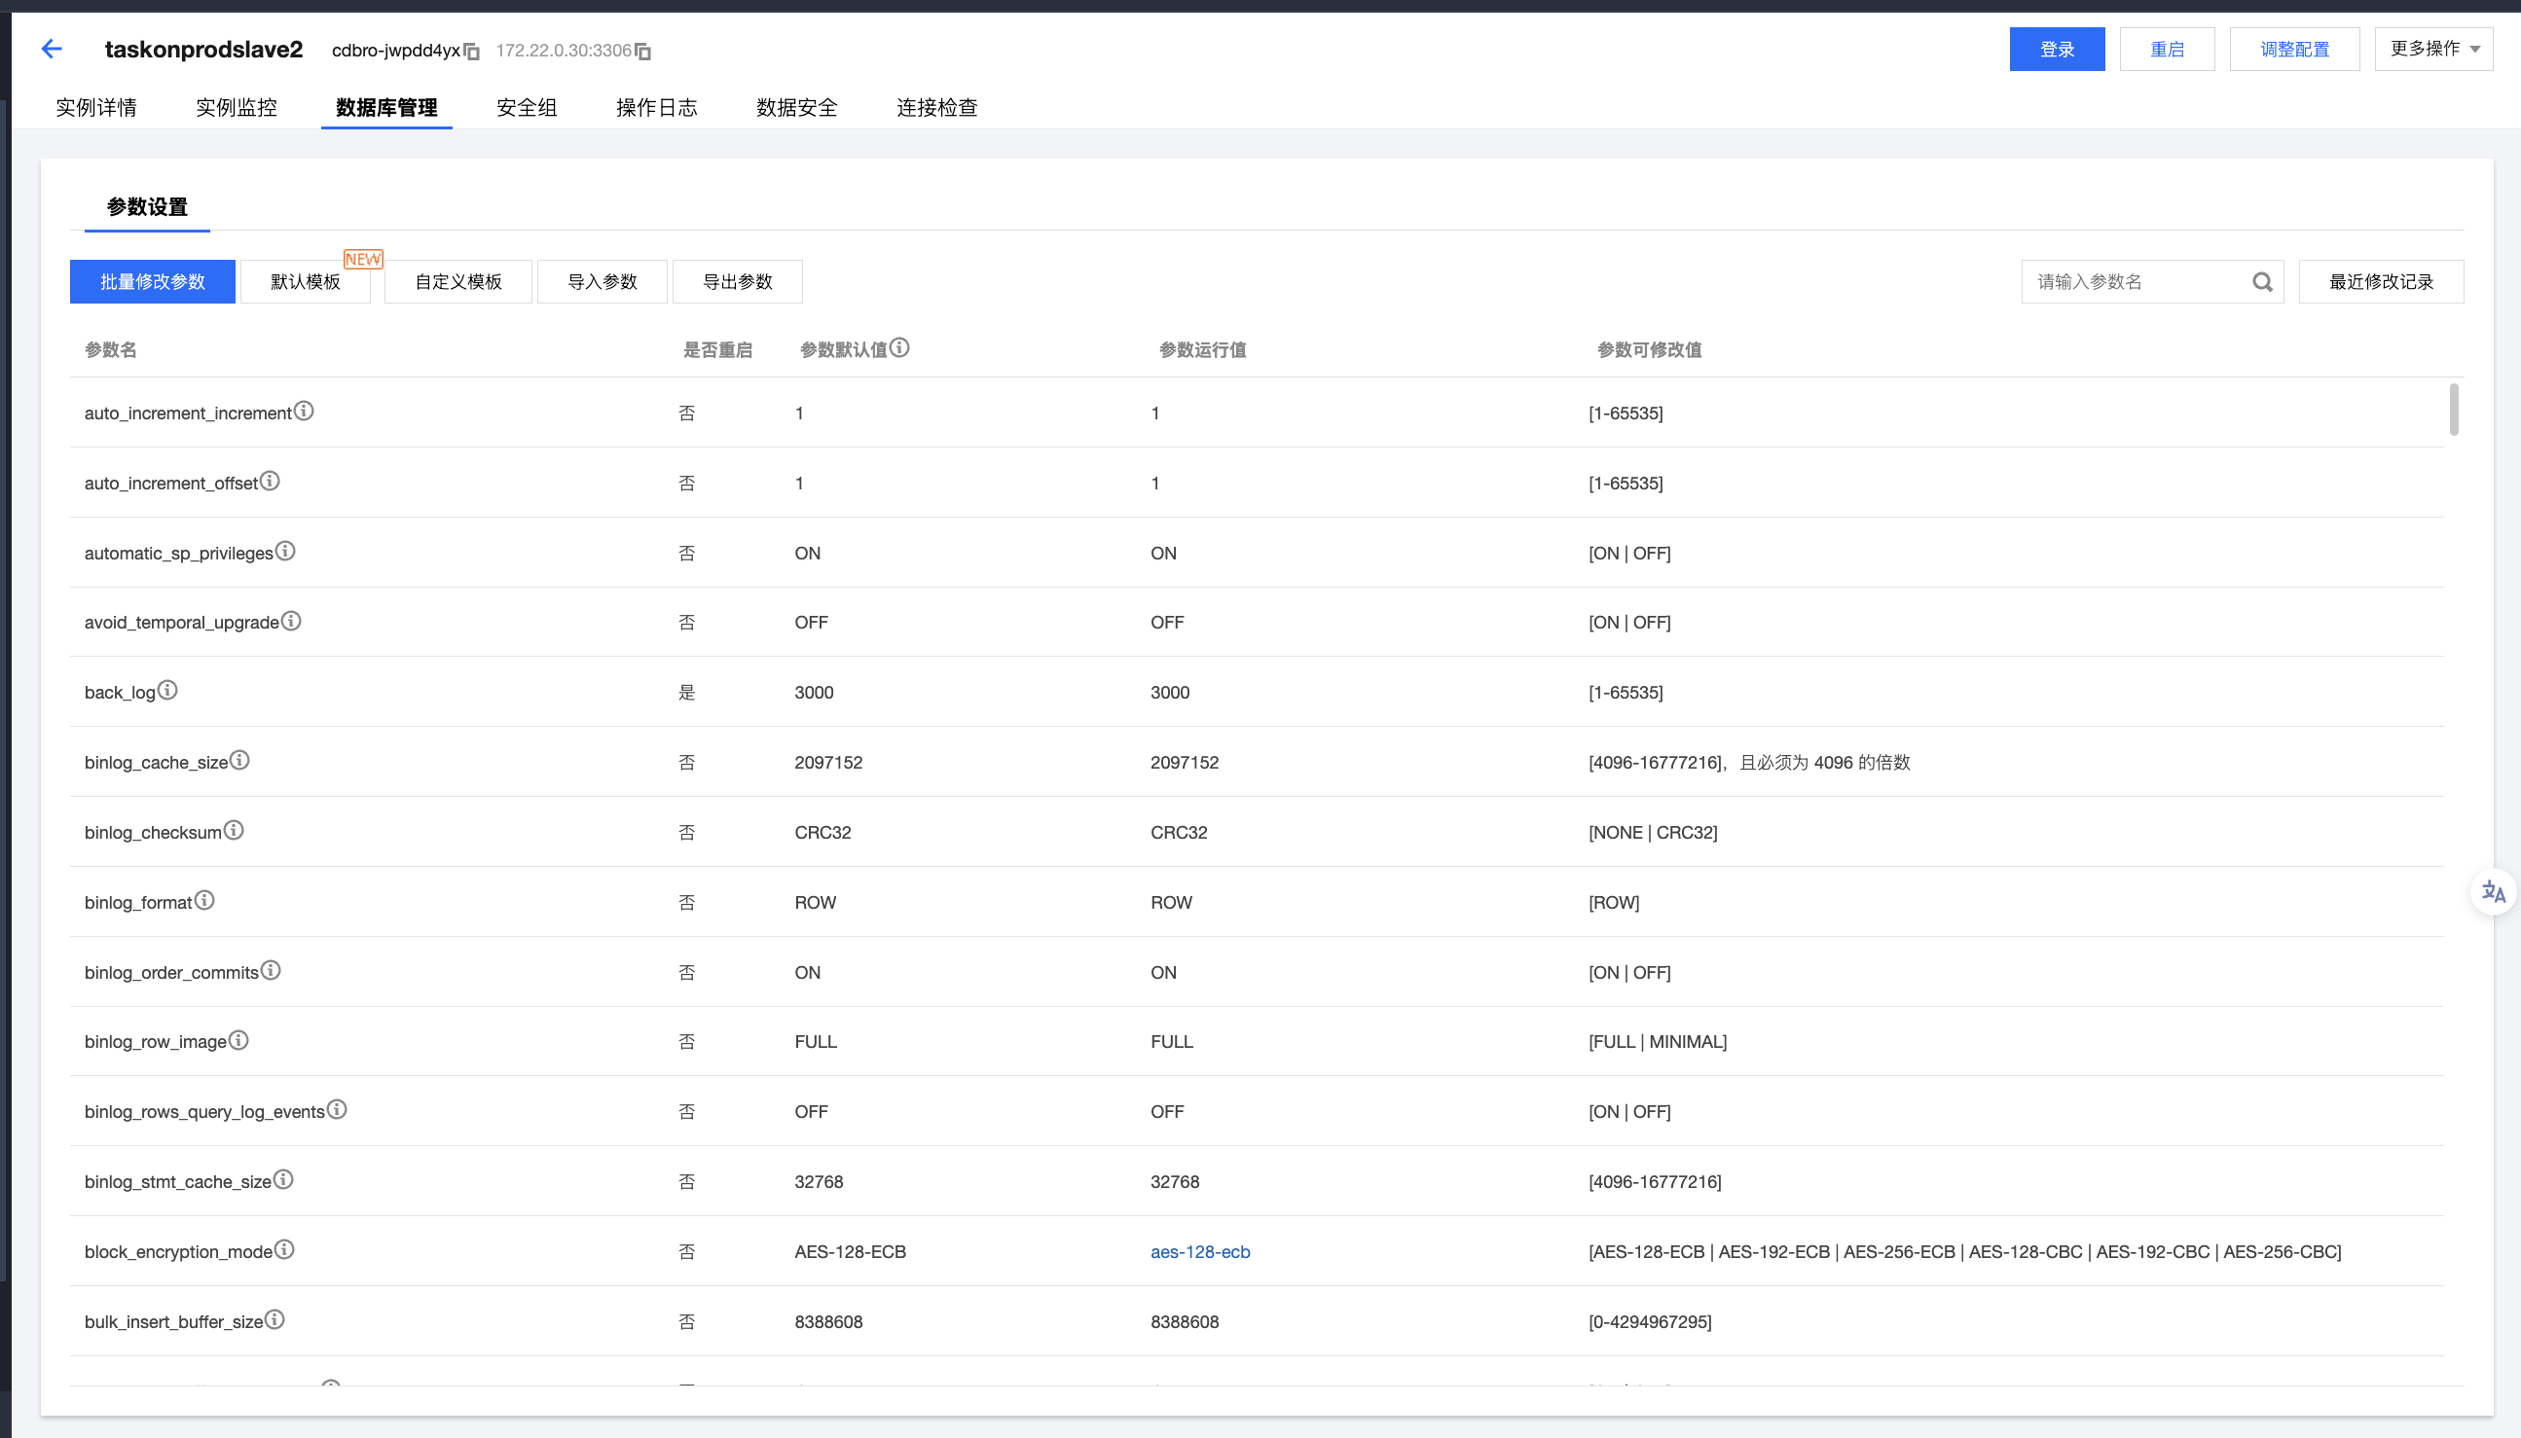Click the back arrow icon
Image resolution: width=2521 pixels, height=1438 pixels.
point(52,49)
